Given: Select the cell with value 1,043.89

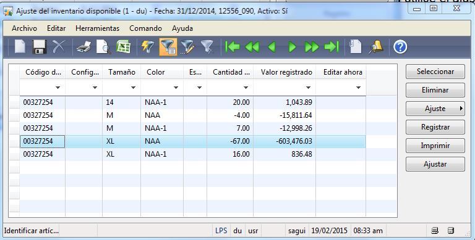Looking at the screenshot, I should click(285, 102).
